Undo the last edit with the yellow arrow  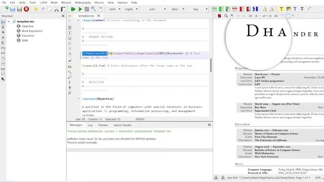pyautogui.click(x=36, y=9)
